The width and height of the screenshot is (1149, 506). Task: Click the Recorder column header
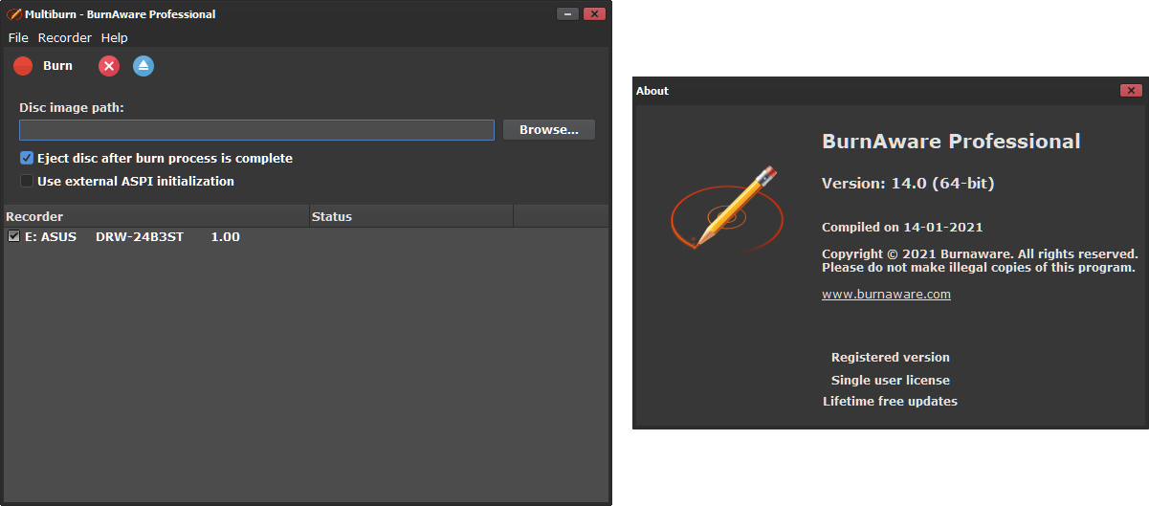pyautogui.click(x=156, y=217)
